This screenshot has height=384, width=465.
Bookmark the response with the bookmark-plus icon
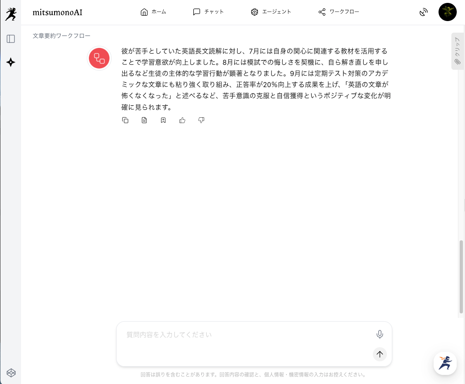(x=163, y=120)
